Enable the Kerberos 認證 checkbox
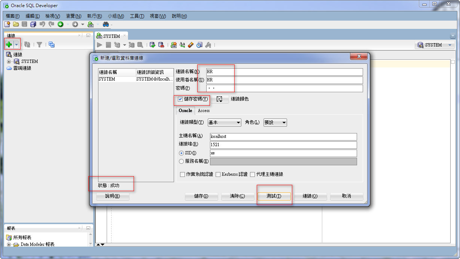 click(218, 175)
